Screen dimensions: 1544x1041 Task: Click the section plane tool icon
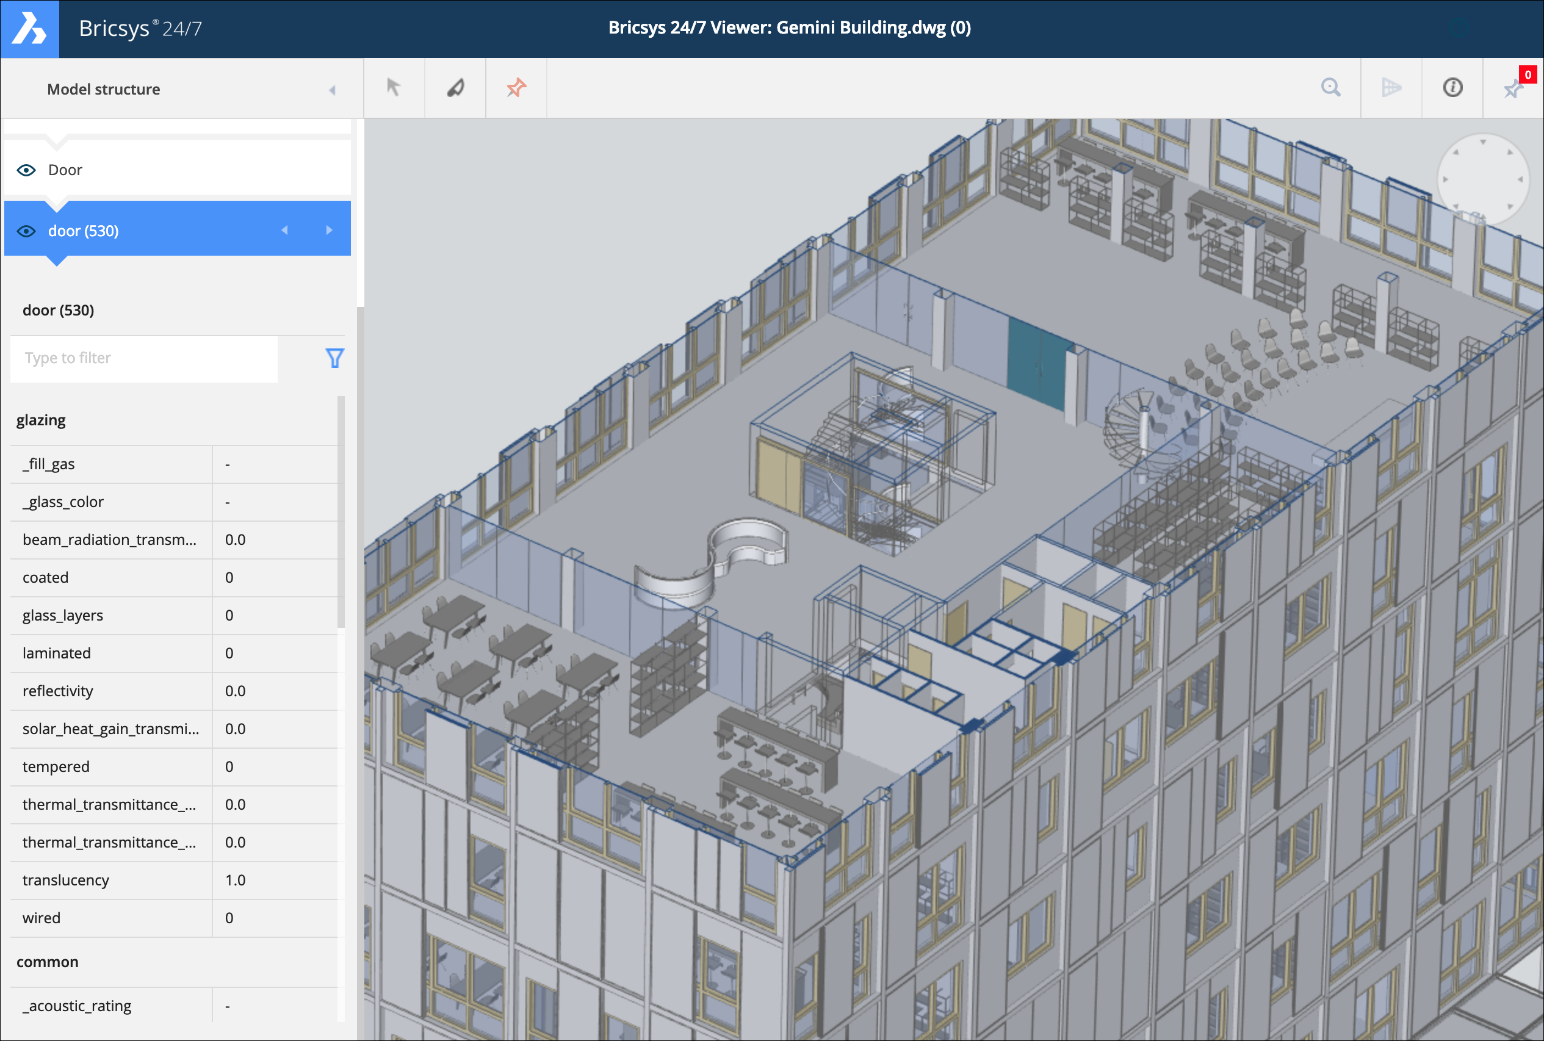click(1391, 88)
